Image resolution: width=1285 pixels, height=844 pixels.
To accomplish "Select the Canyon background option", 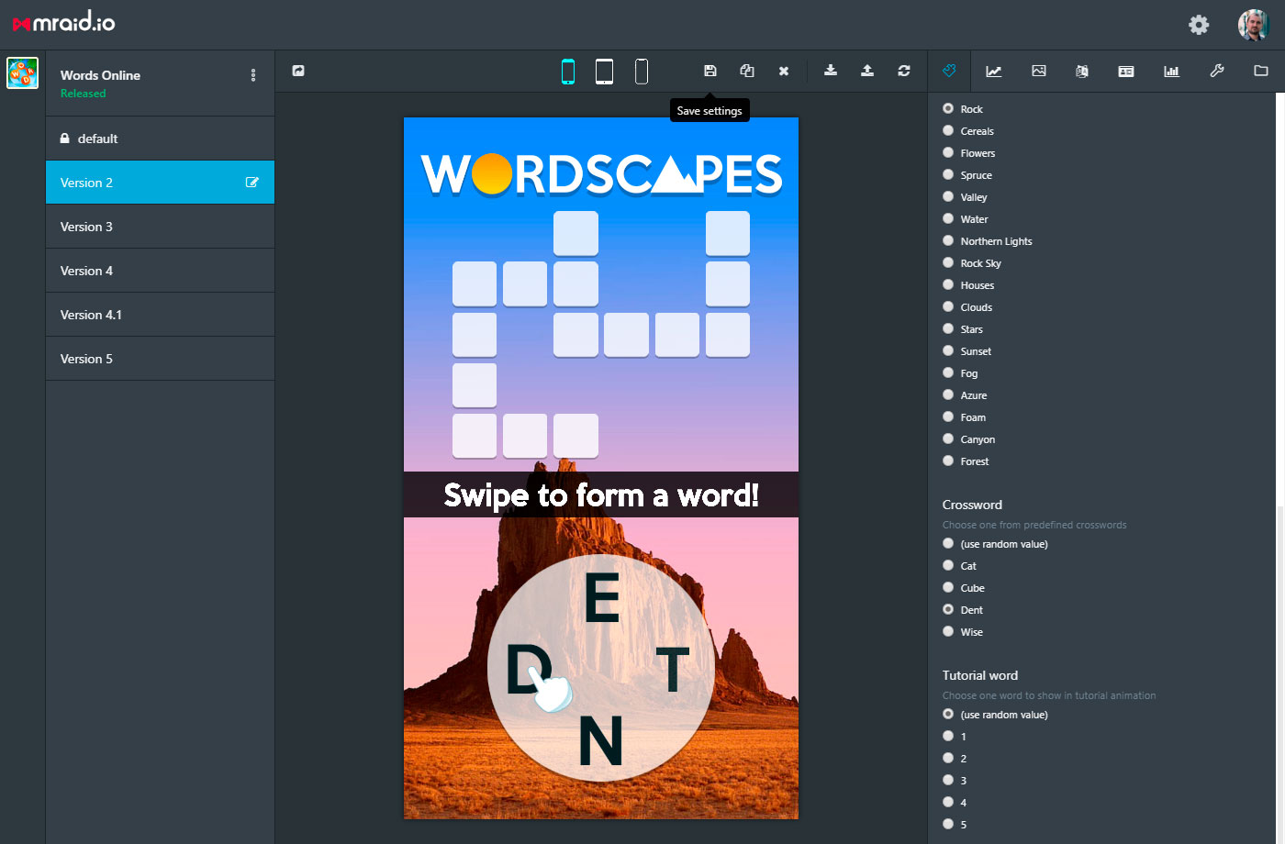I will tap(948, 439).
